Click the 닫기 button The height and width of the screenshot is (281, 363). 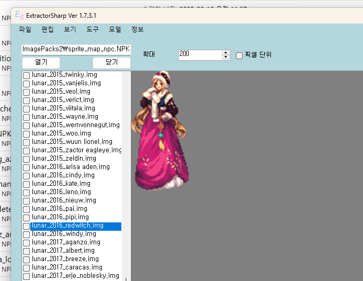coord(111,63)
